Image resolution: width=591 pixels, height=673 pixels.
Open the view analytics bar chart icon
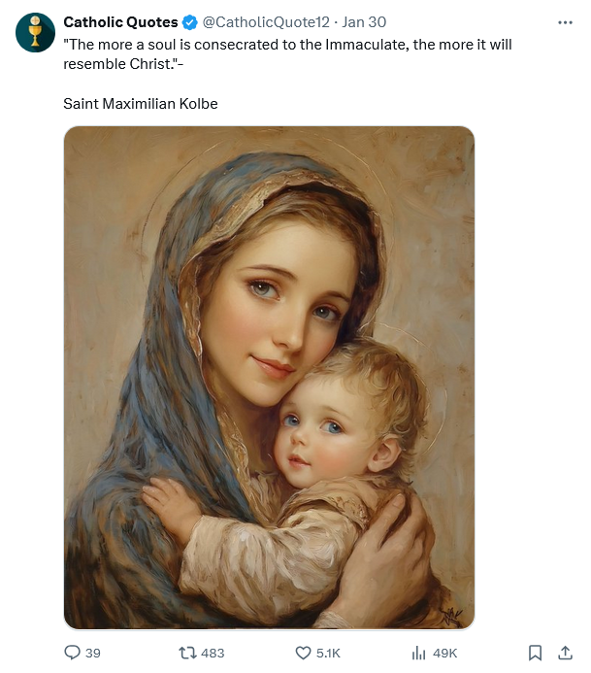(419, 653)
